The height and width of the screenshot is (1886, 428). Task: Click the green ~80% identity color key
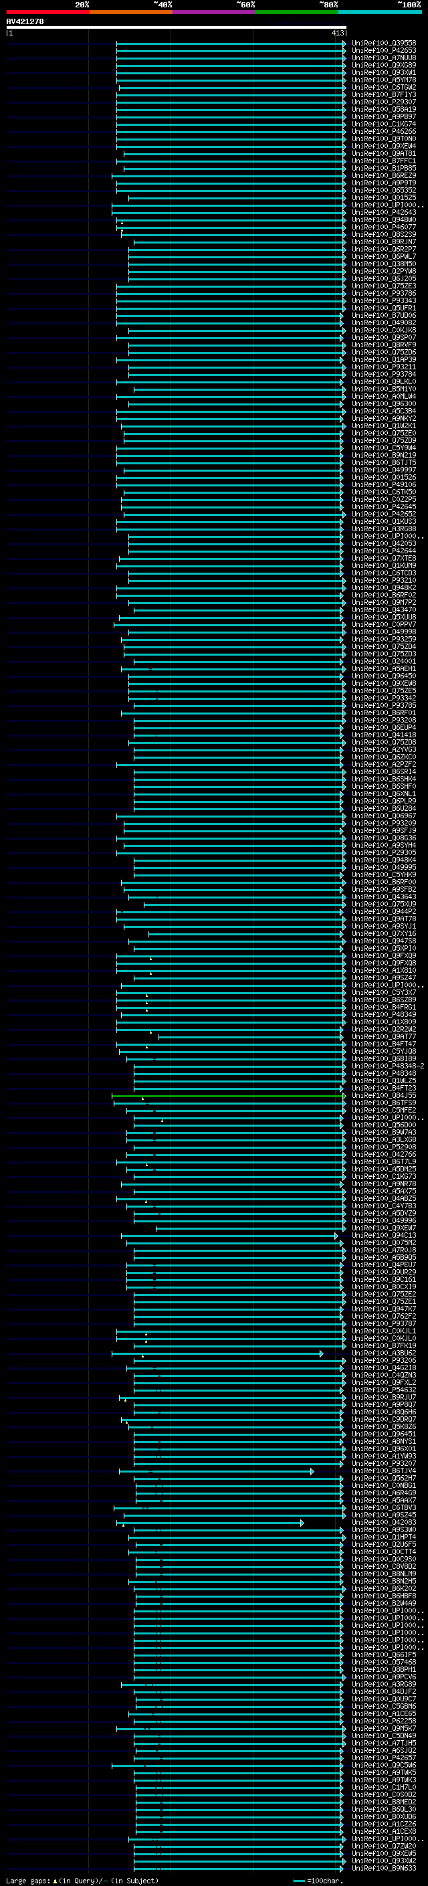pyautogui.click(x=297, y=13)
